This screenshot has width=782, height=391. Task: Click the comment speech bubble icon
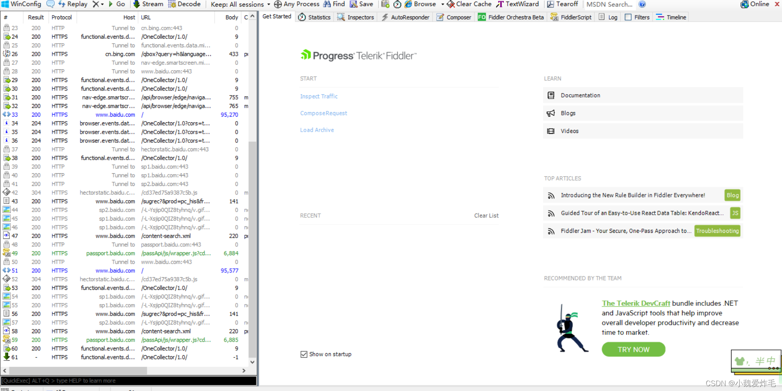tap(51, 4)
